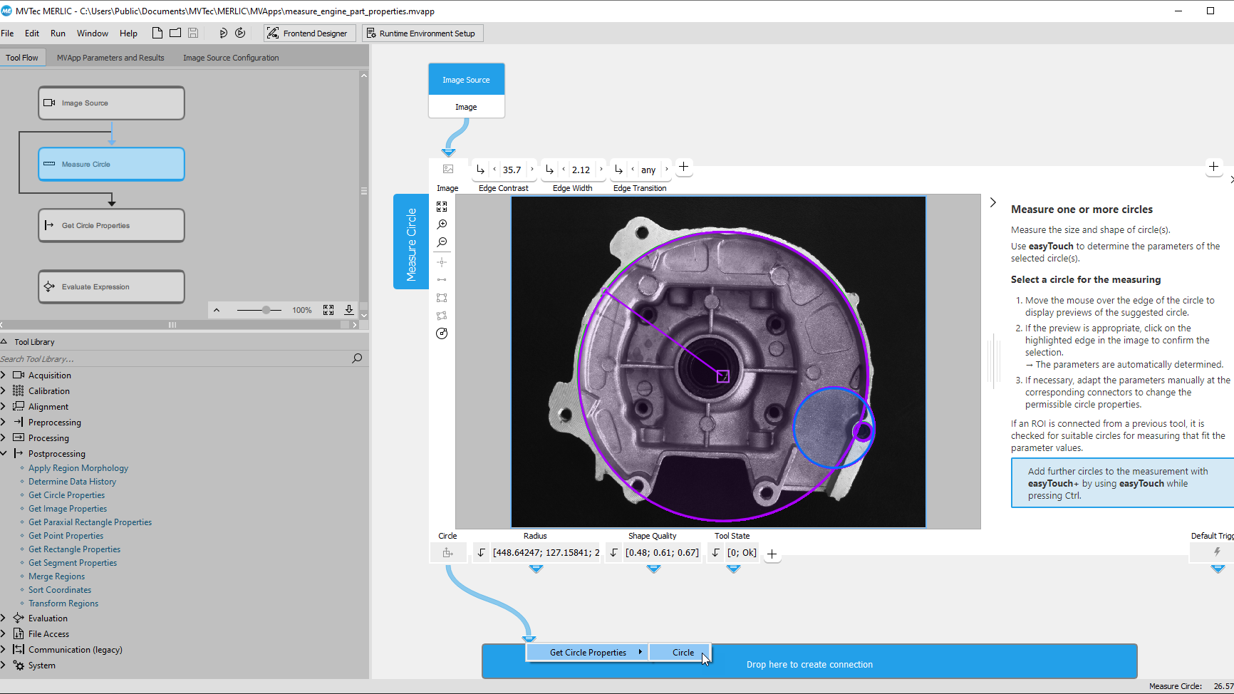Add a new result connector

pyautogui.click(x=772, y=554)
